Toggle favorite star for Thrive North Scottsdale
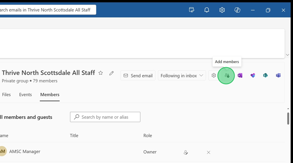This screenshot has width=293, height=163. tap(101, 73)
